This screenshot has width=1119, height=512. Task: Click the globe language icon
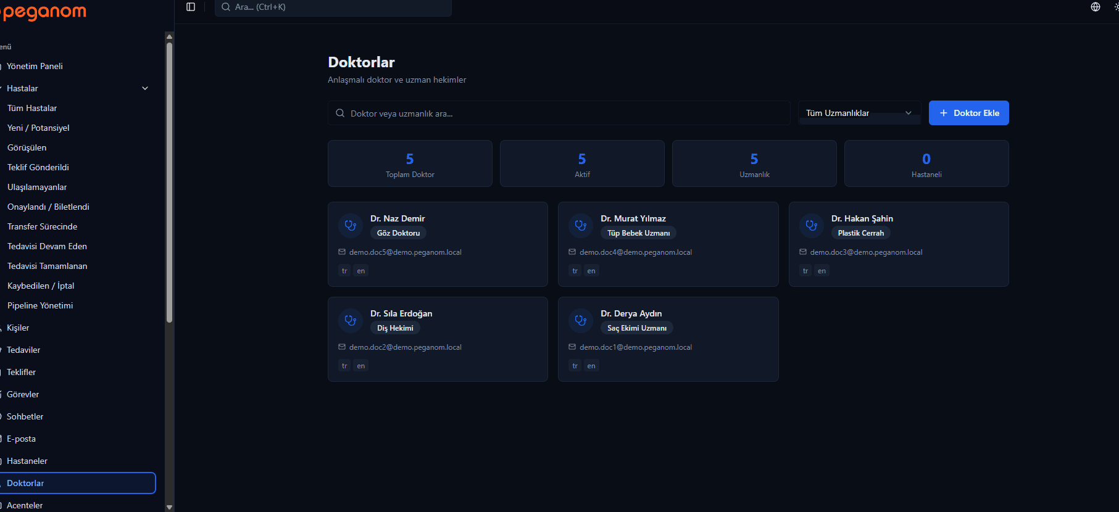tap(1096, 7)
